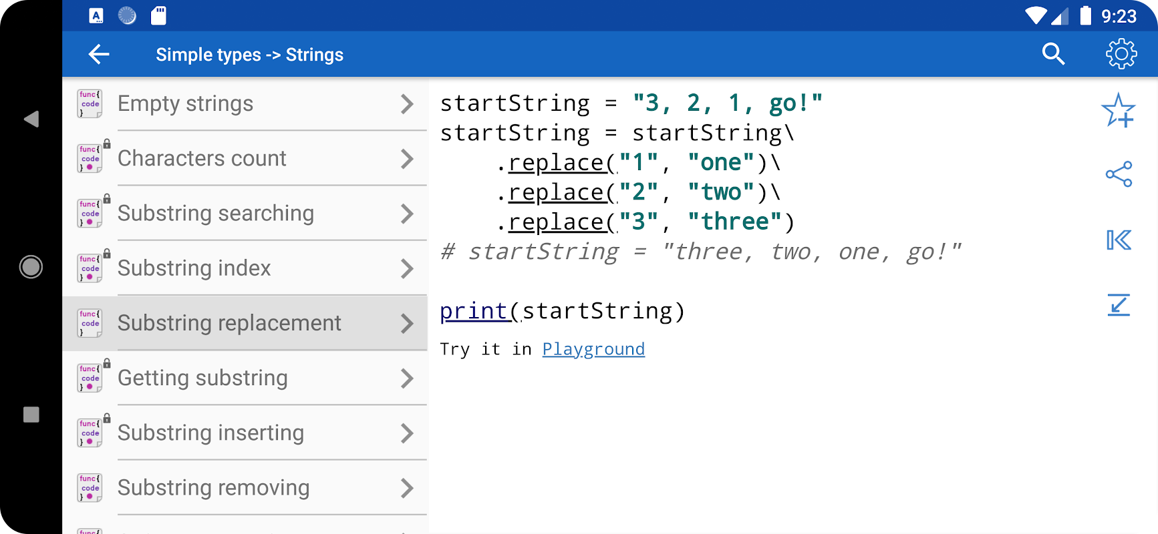Image resolution: width=1158 pixels, height=534 pixels.
Task: Click the print function link
Action: click(x=474, y=311)
